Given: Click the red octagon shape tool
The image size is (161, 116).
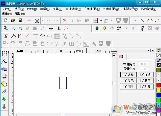Looking at the screenshot, I should (x=4, y=76).
